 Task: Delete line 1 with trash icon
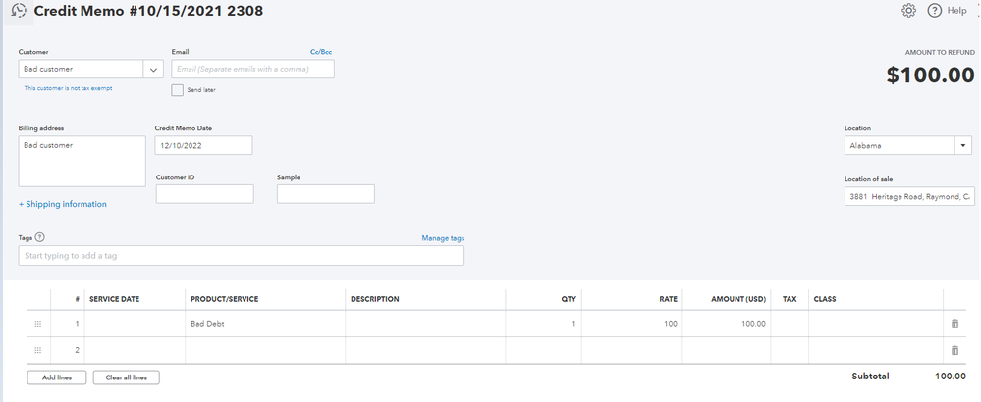pyautogui.click(x=954, y=324)
